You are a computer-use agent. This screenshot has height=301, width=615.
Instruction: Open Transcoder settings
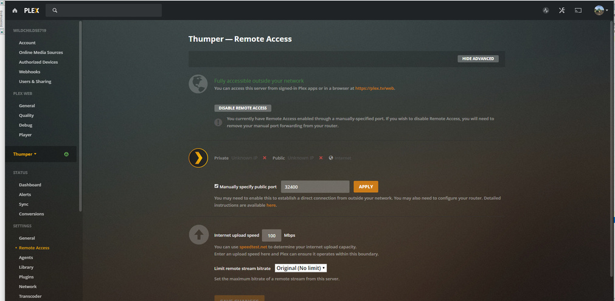coord(30,296)
